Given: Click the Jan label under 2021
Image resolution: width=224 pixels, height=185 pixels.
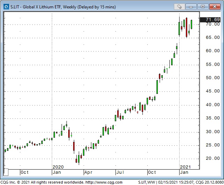Looking at the screenshot, I should 184,172.
